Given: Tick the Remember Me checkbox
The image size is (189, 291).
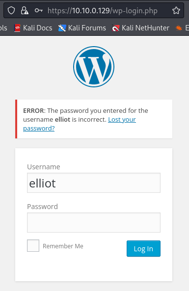Looking at the screenshot, I should pyautogui.click(x=33, y=245).
